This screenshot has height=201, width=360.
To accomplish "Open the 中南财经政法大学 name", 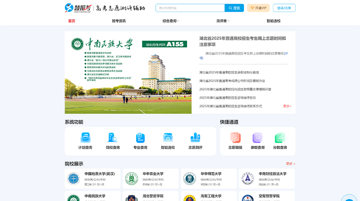I will (x=273, y=174).
